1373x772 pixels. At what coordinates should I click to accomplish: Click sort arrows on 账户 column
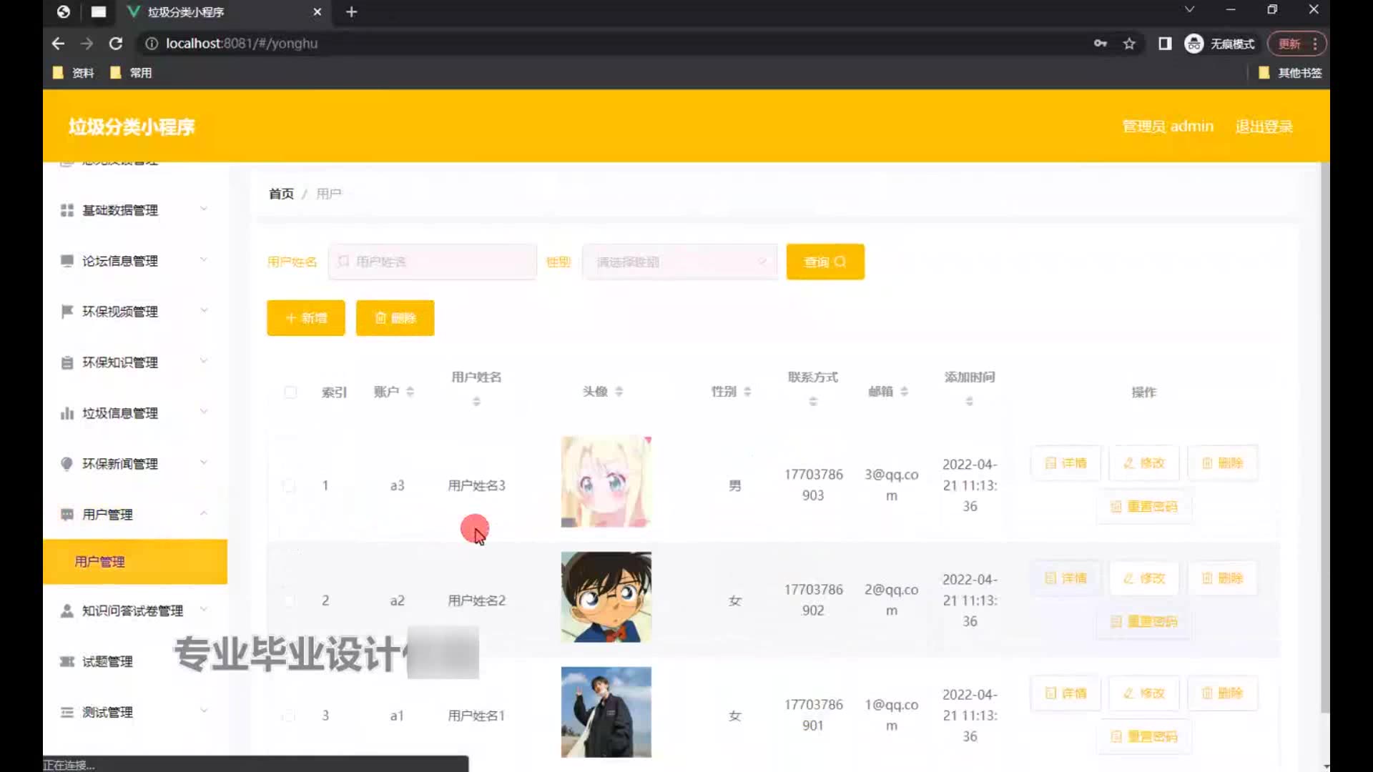(410, 392)
